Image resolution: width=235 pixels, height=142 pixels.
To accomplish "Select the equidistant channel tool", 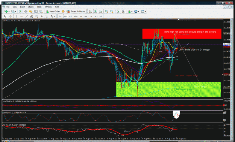I will (32, 16).
